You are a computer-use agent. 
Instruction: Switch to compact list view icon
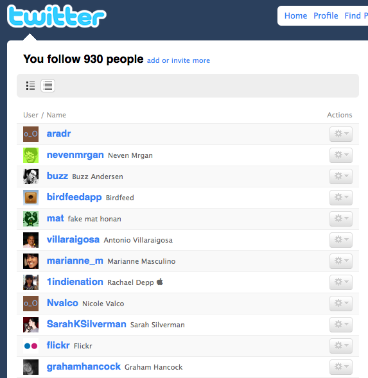click(48, 85)
